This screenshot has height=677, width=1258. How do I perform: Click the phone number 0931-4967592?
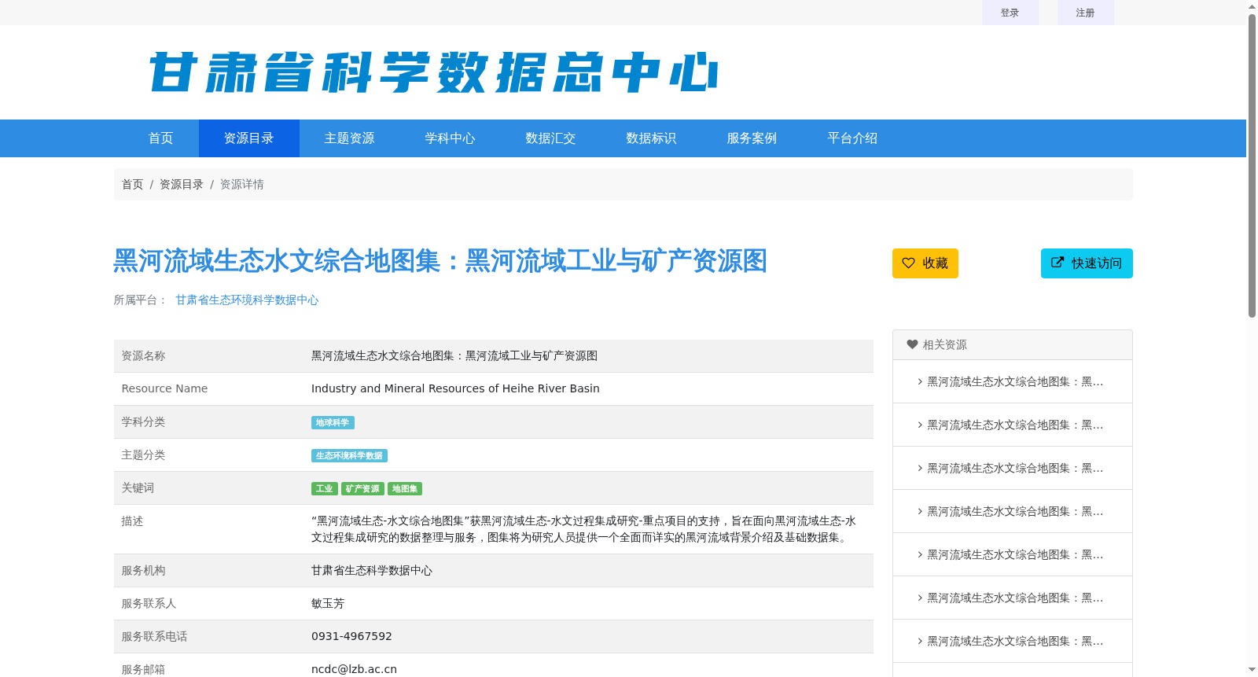(351, 636)
